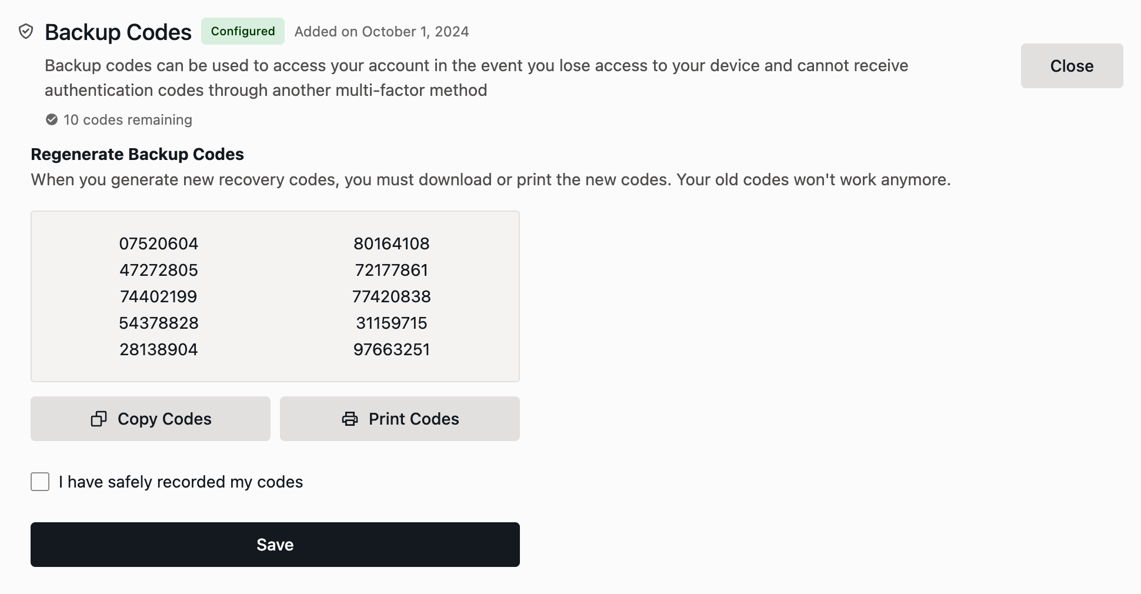Screen dimensions: 1141x594
Task: Click backup code 28138904
Action: (159, 349)
